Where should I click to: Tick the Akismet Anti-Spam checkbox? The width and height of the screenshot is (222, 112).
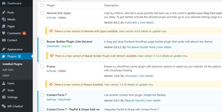(42, 13)
